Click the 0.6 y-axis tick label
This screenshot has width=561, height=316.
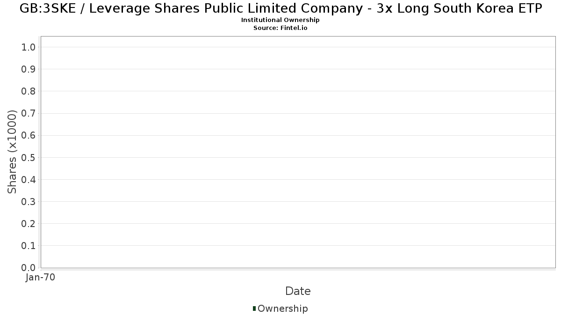point(29,135)
